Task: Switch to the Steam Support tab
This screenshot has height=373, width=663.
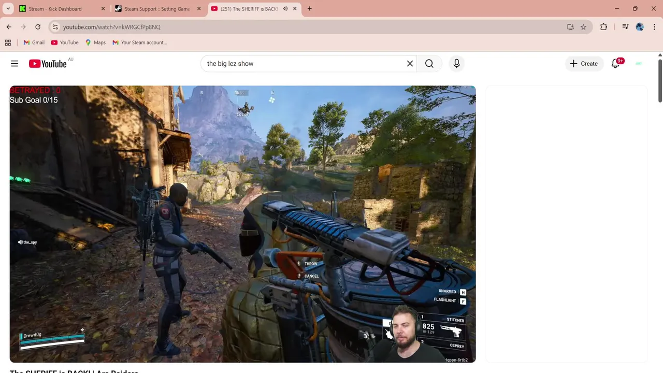Action: click(157, 9)
